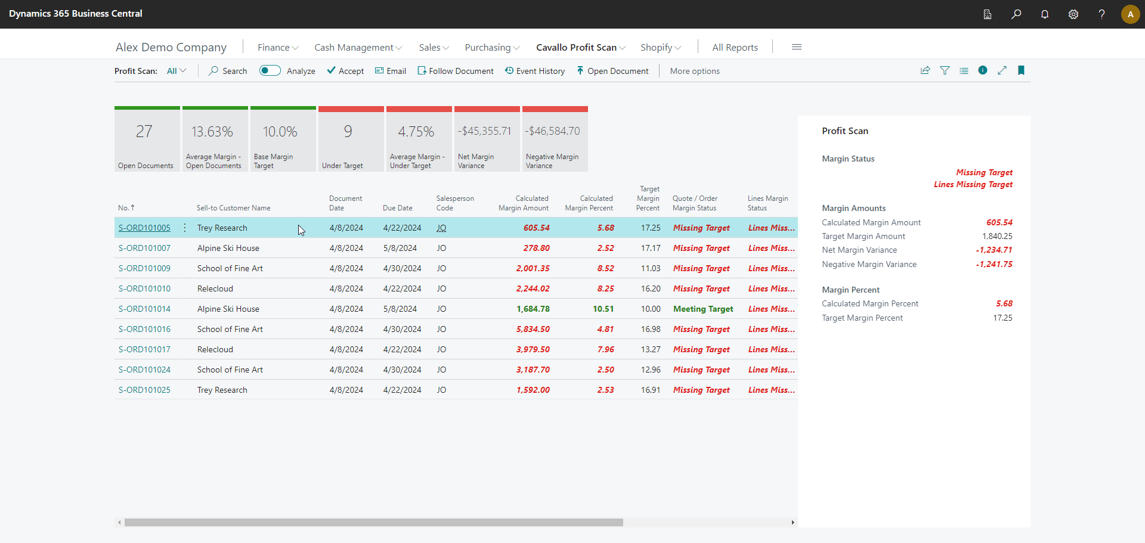1145x543 pixels.
Task: Click the top bar search magnifier
Action: [x=1016, y=14]
